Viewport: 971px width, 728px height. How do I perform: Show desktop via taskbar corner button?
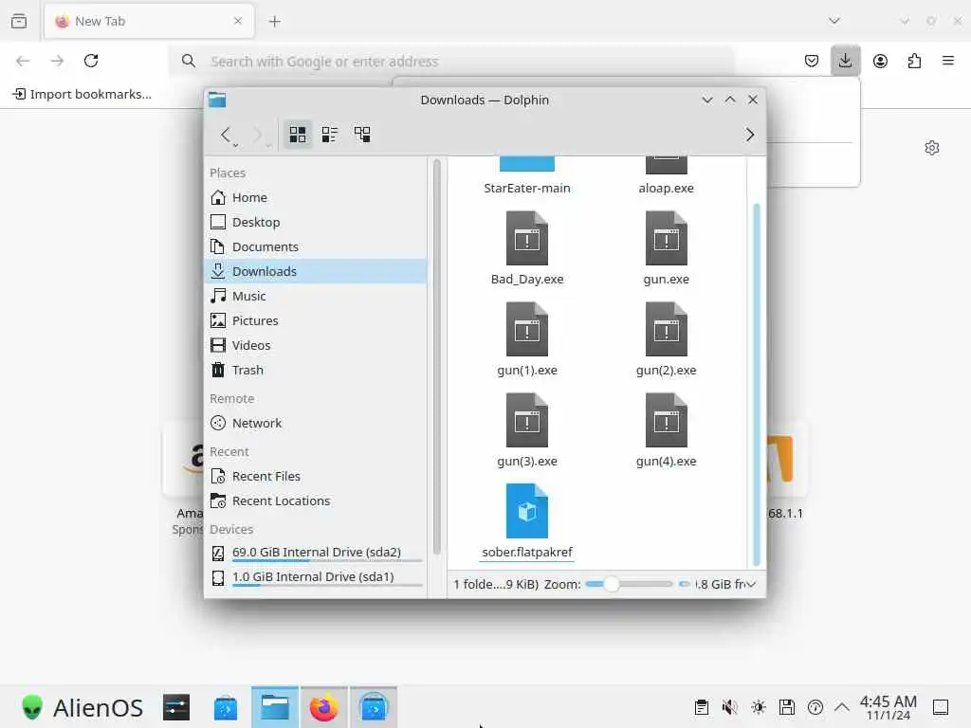(941, 707)
